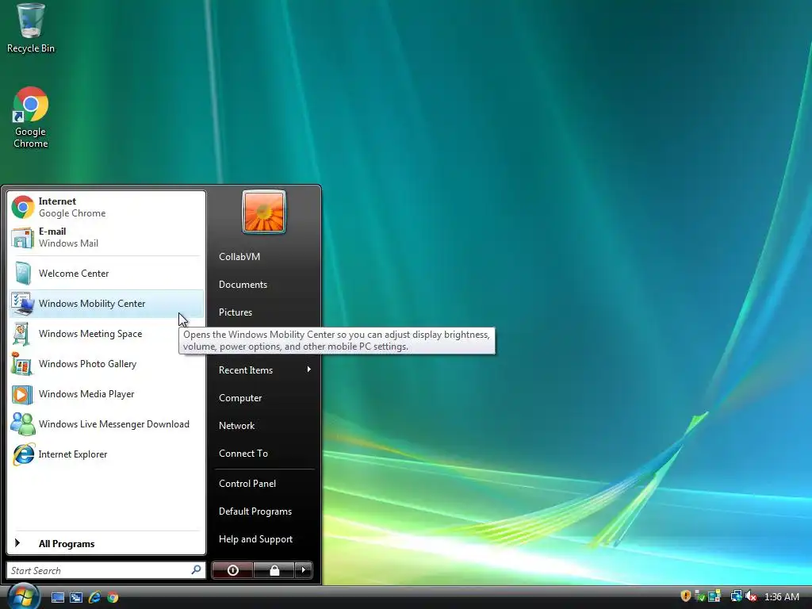
Task: Click the 1:36 AM taskbar clock
Action: tap(781, 596)
